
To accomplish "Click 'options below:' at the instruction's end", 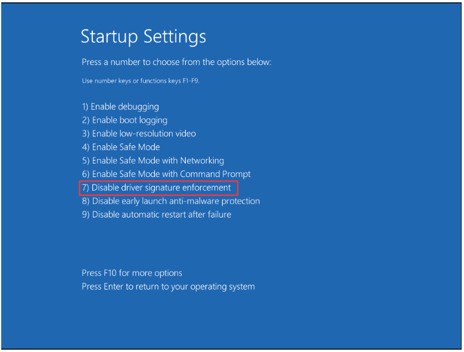I will coord(245,63).
